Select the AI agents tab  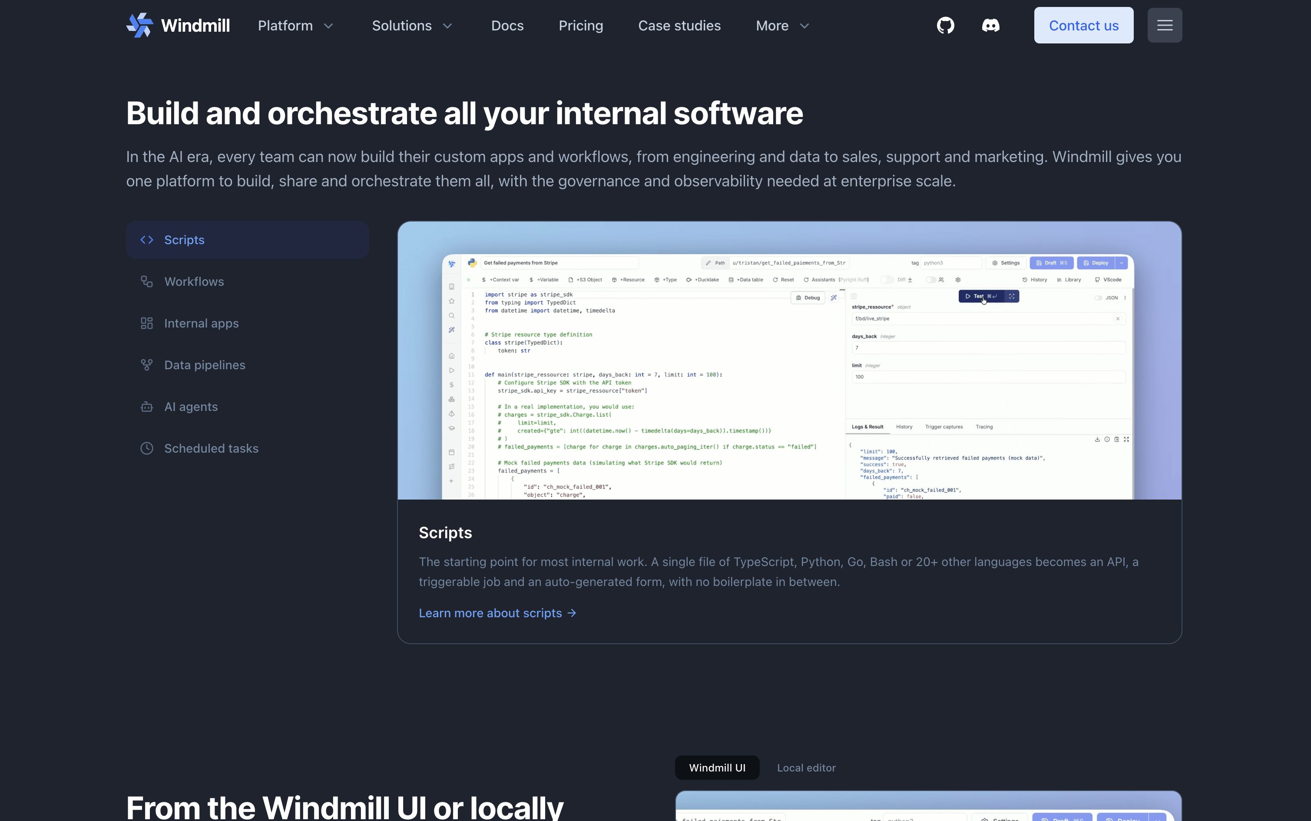pyautogui.click(x=248, y=407)
